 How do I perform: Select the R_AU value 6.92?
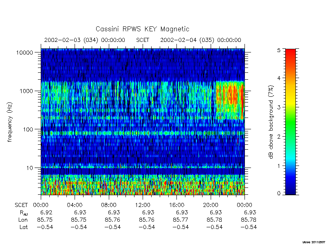click(46, 212)
